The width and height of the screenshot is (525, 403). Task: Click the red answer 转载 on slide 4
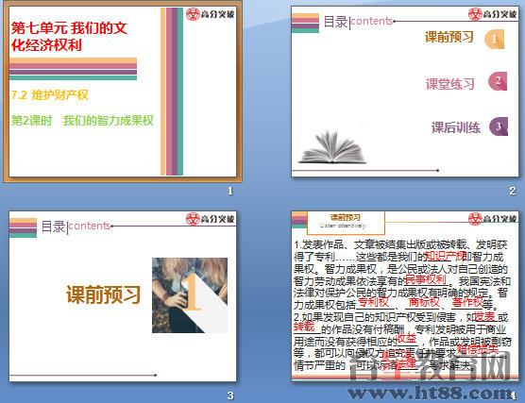pos(304,326)
